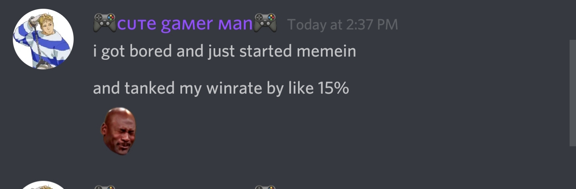Viewport: 576px width, 189px height.
Task: Click the word tanked in second message
Action: pyautogui.click(x=149, y=88)
